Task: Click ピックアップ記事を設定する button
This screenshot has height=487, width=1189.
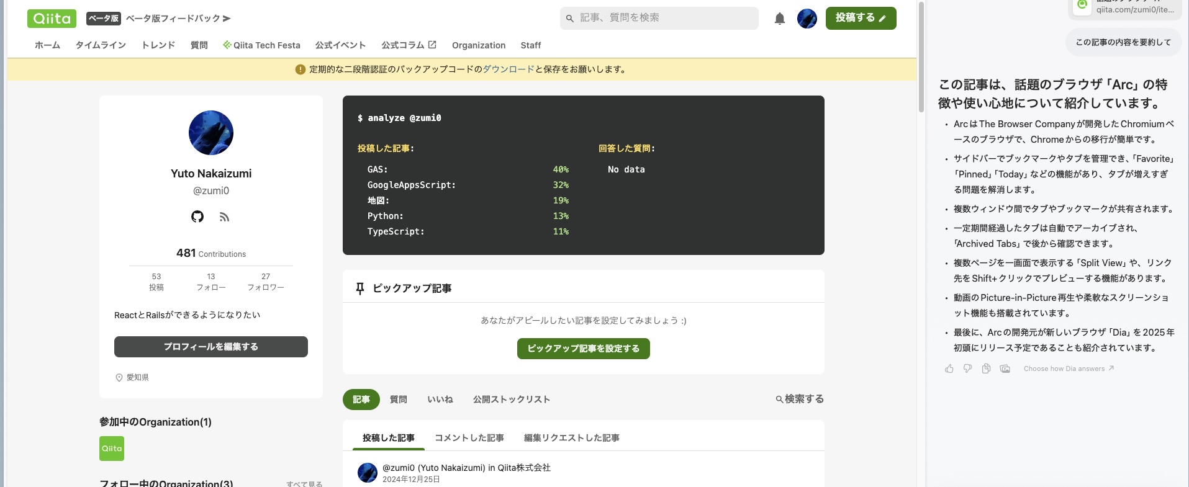Action: coord(584,349)
